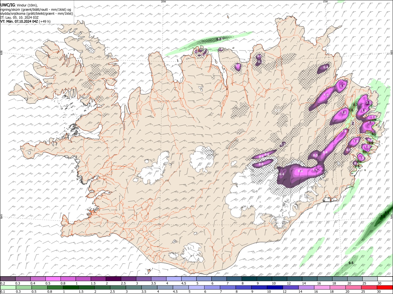This screenshot has width=393, height=294.
Task: Select the top-row white swatch labeled 30
Action: pyautogui.click(x=385, y=279)
